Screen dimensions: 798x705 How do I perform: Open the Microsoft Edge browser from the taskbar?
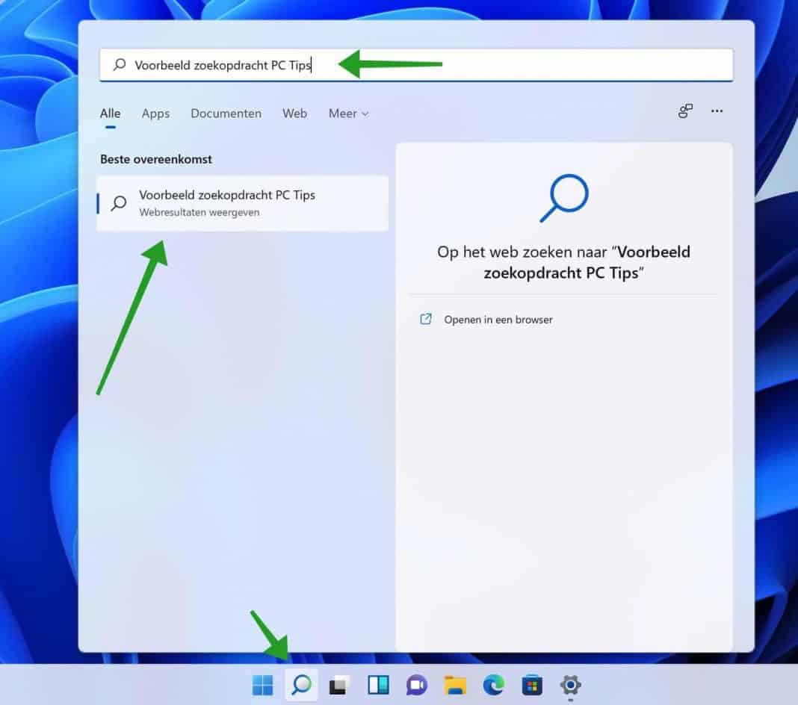click(494, 685)
